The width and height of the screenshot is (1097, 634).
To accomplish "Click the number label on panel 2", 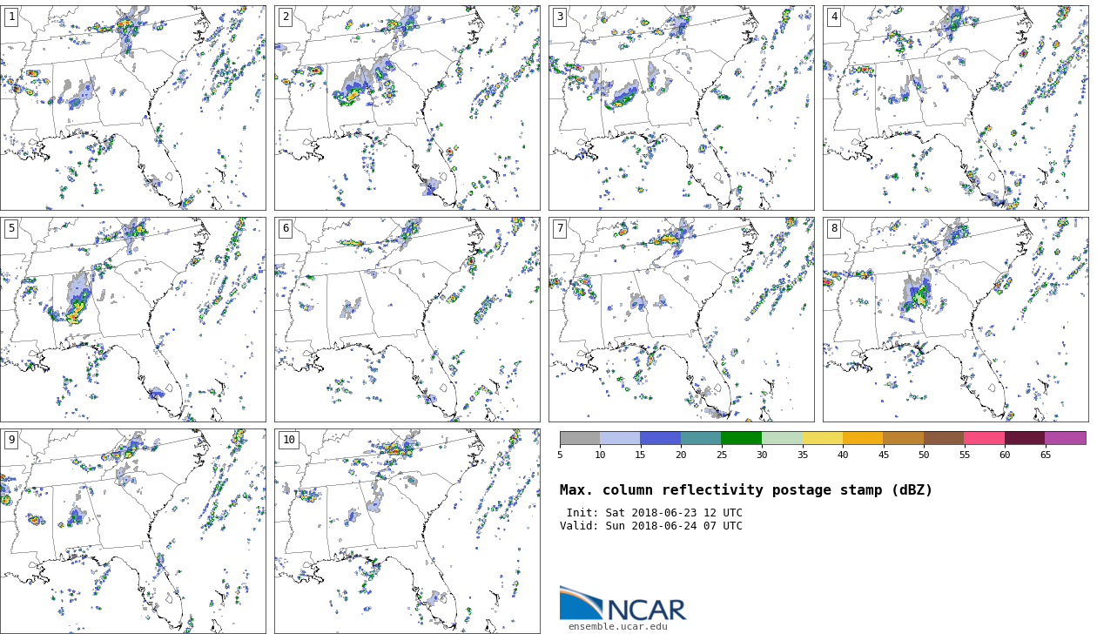I will pyautogui.click(x=286, y=17).
